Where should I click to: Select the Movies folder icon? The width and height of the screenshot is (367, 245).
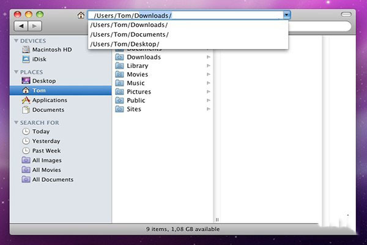[x=119, y=74]
